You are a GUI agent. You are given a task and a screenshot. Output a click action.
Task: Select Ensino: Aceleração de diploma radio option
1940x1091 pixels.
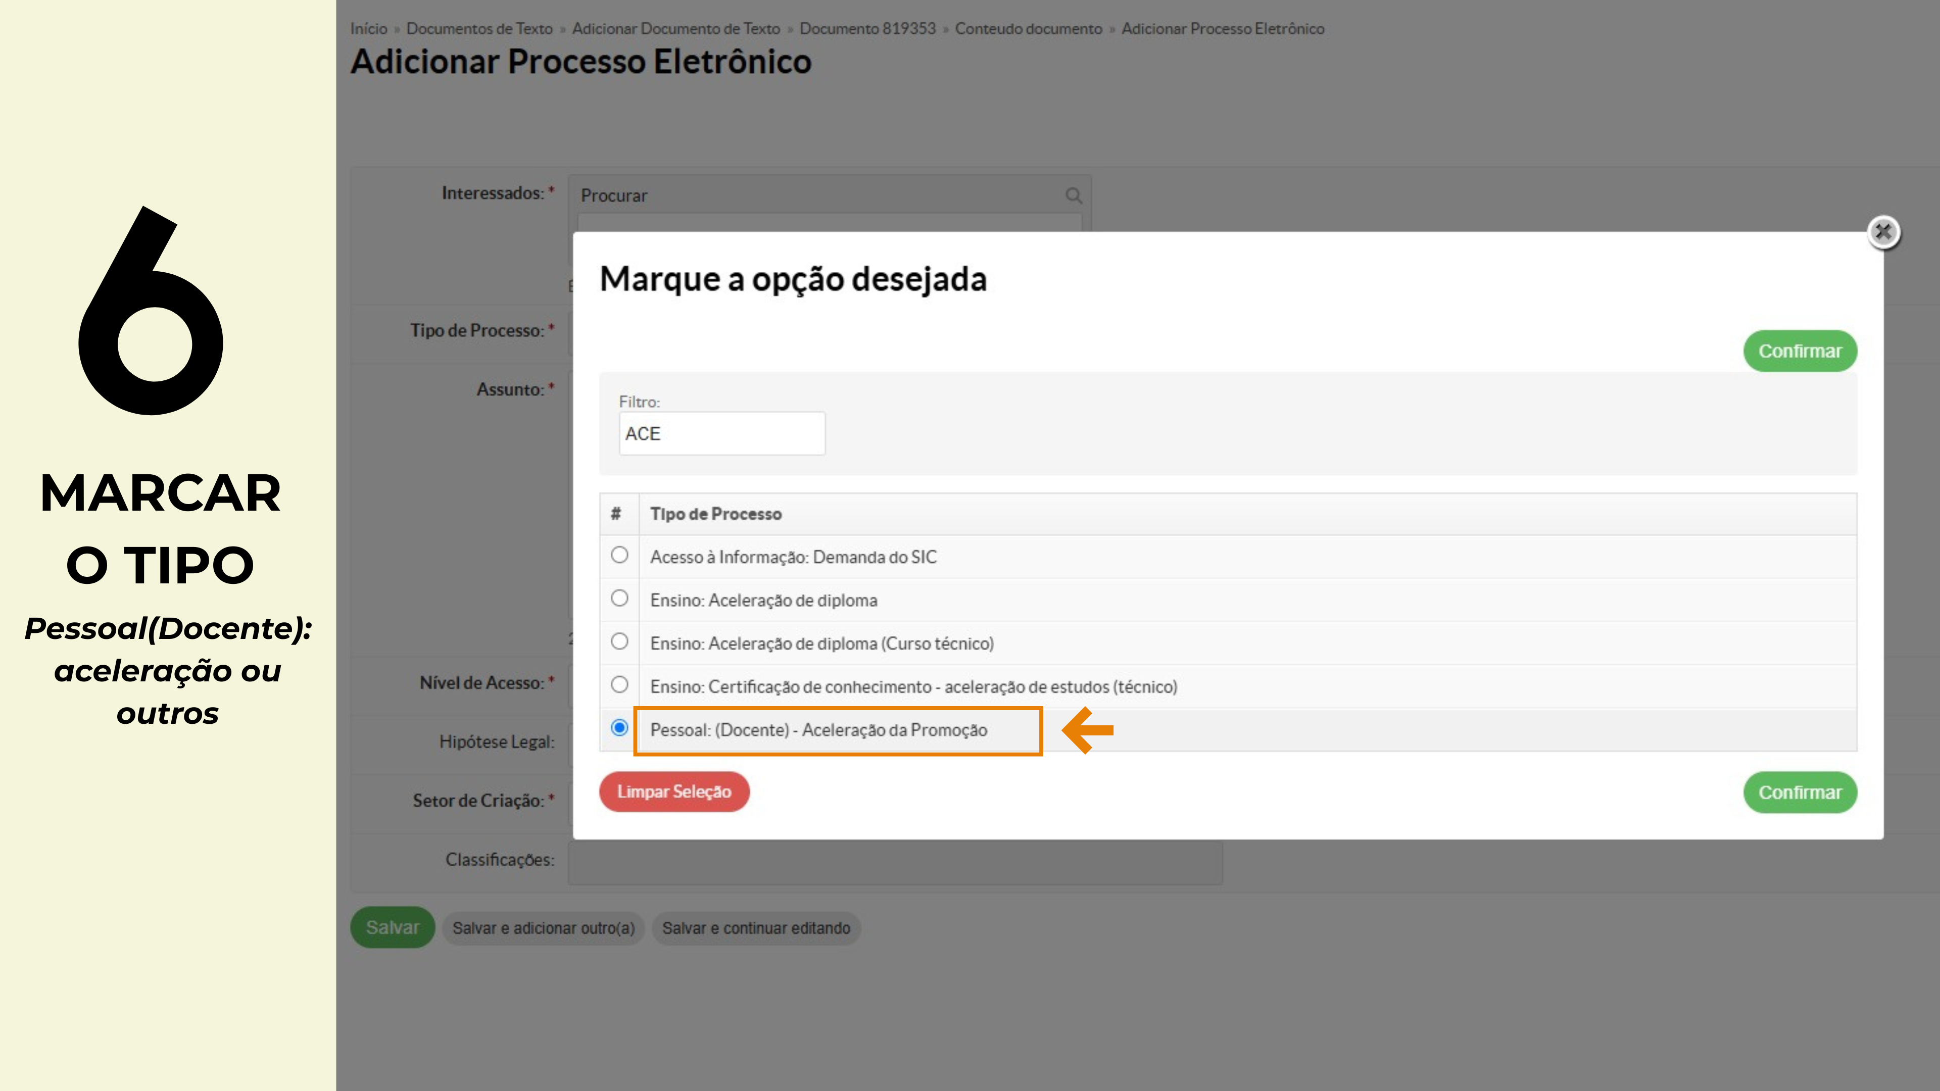coord(619,599)
